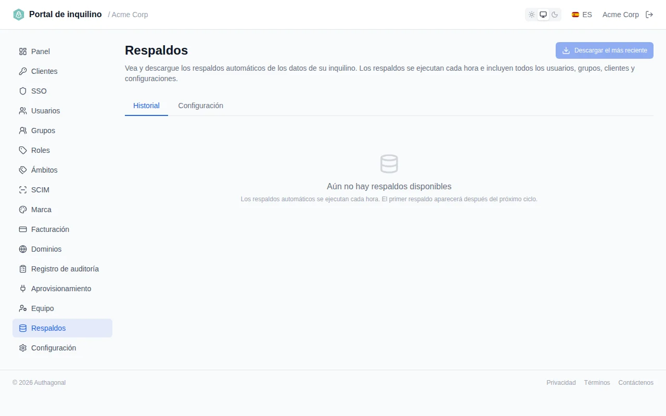The width and height of the screenshot is (666, 416).
Task: Open Equipo page
Action: tap(62, 308)
